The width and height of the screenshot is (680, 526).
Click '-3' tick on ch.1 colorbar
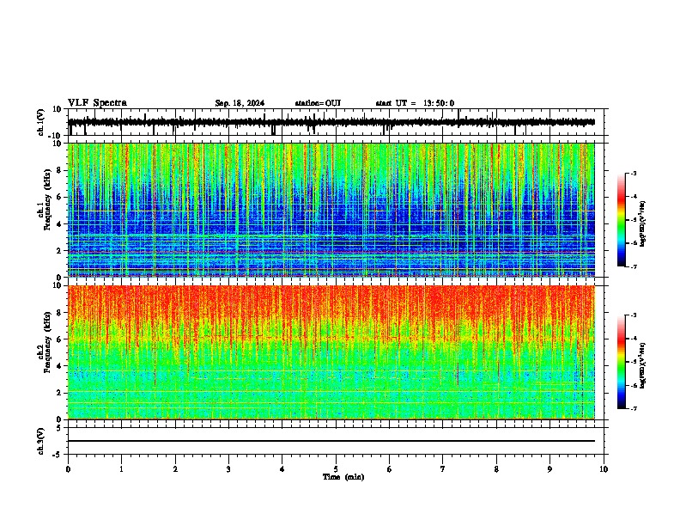pos(633,174)
